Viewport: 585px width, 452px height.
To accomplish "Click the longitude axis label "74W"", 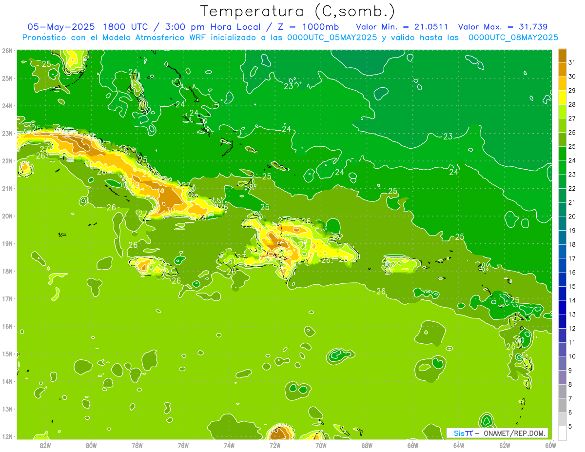I will (229, 445).
